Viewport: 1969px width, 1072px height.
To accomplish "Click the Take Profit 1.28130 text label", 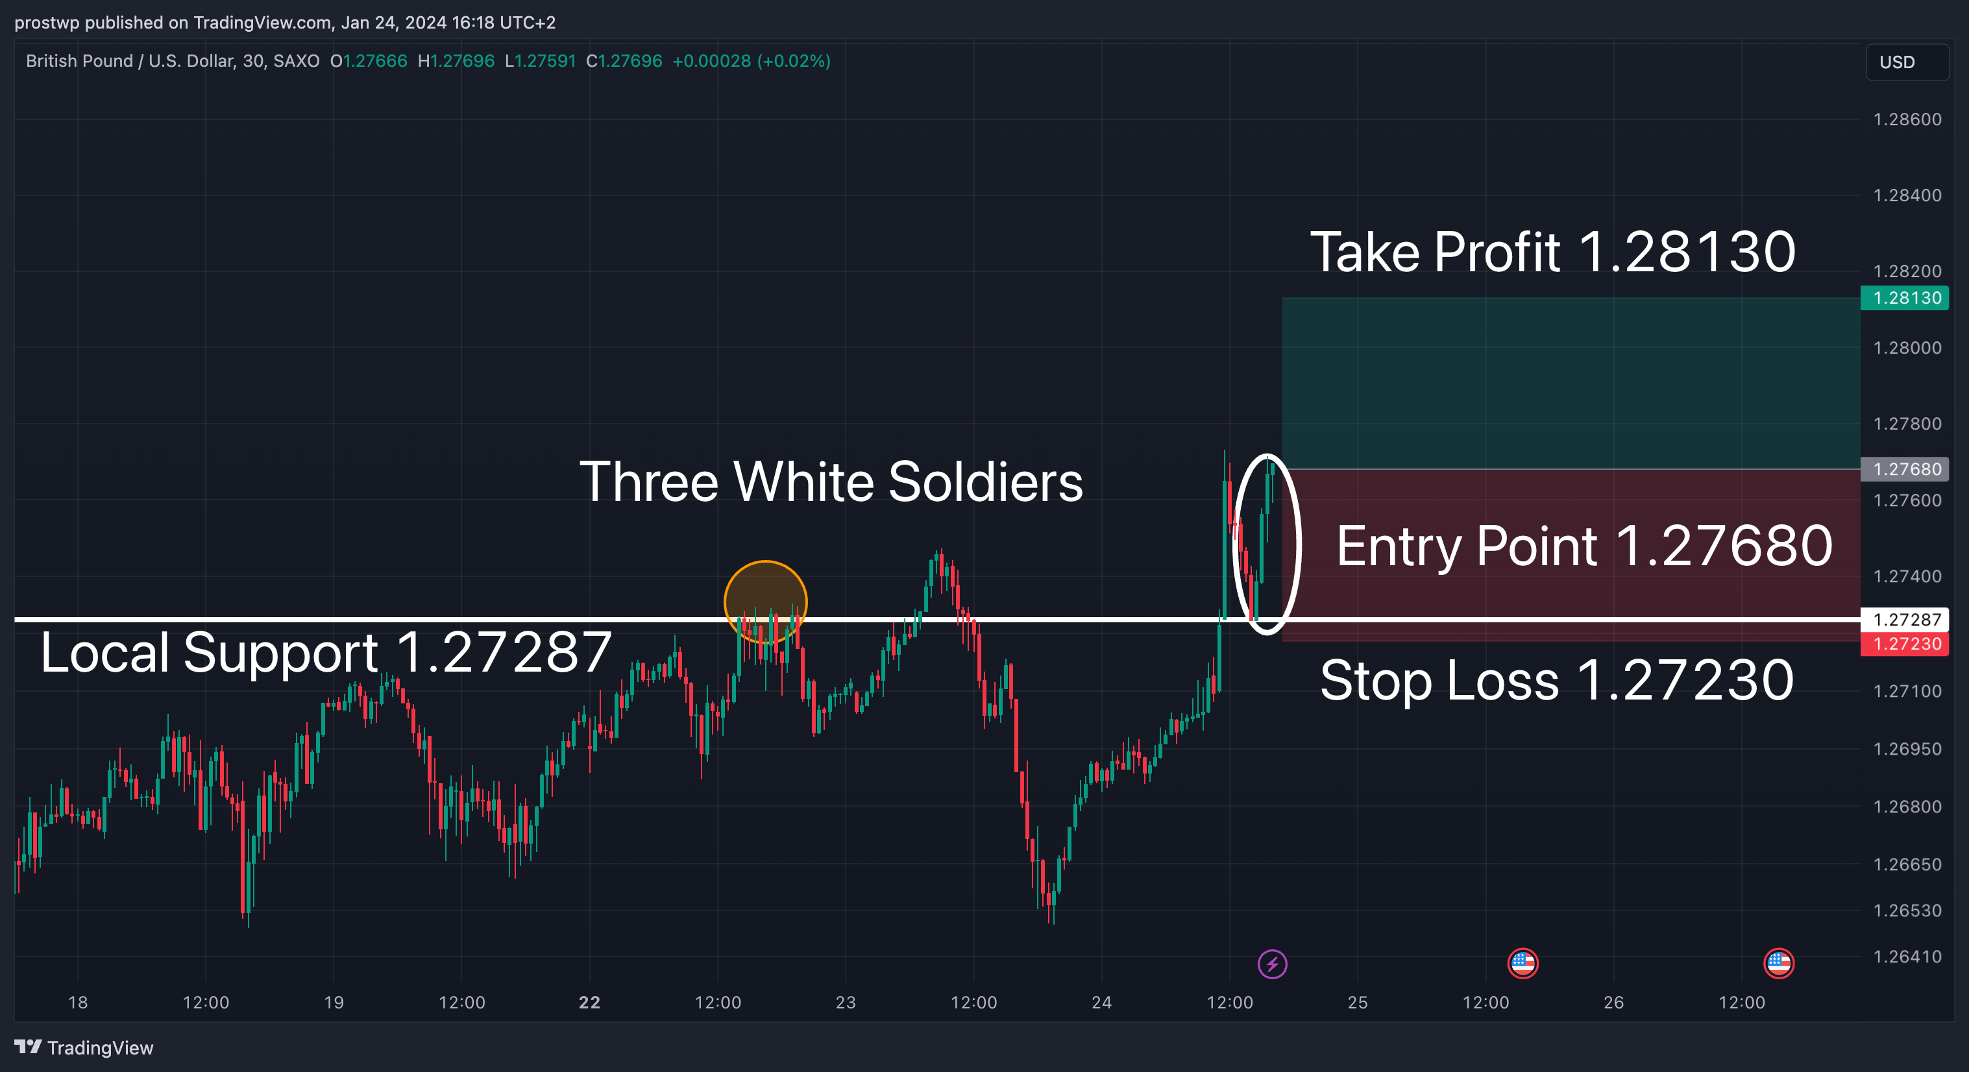I will point(1552,252).
